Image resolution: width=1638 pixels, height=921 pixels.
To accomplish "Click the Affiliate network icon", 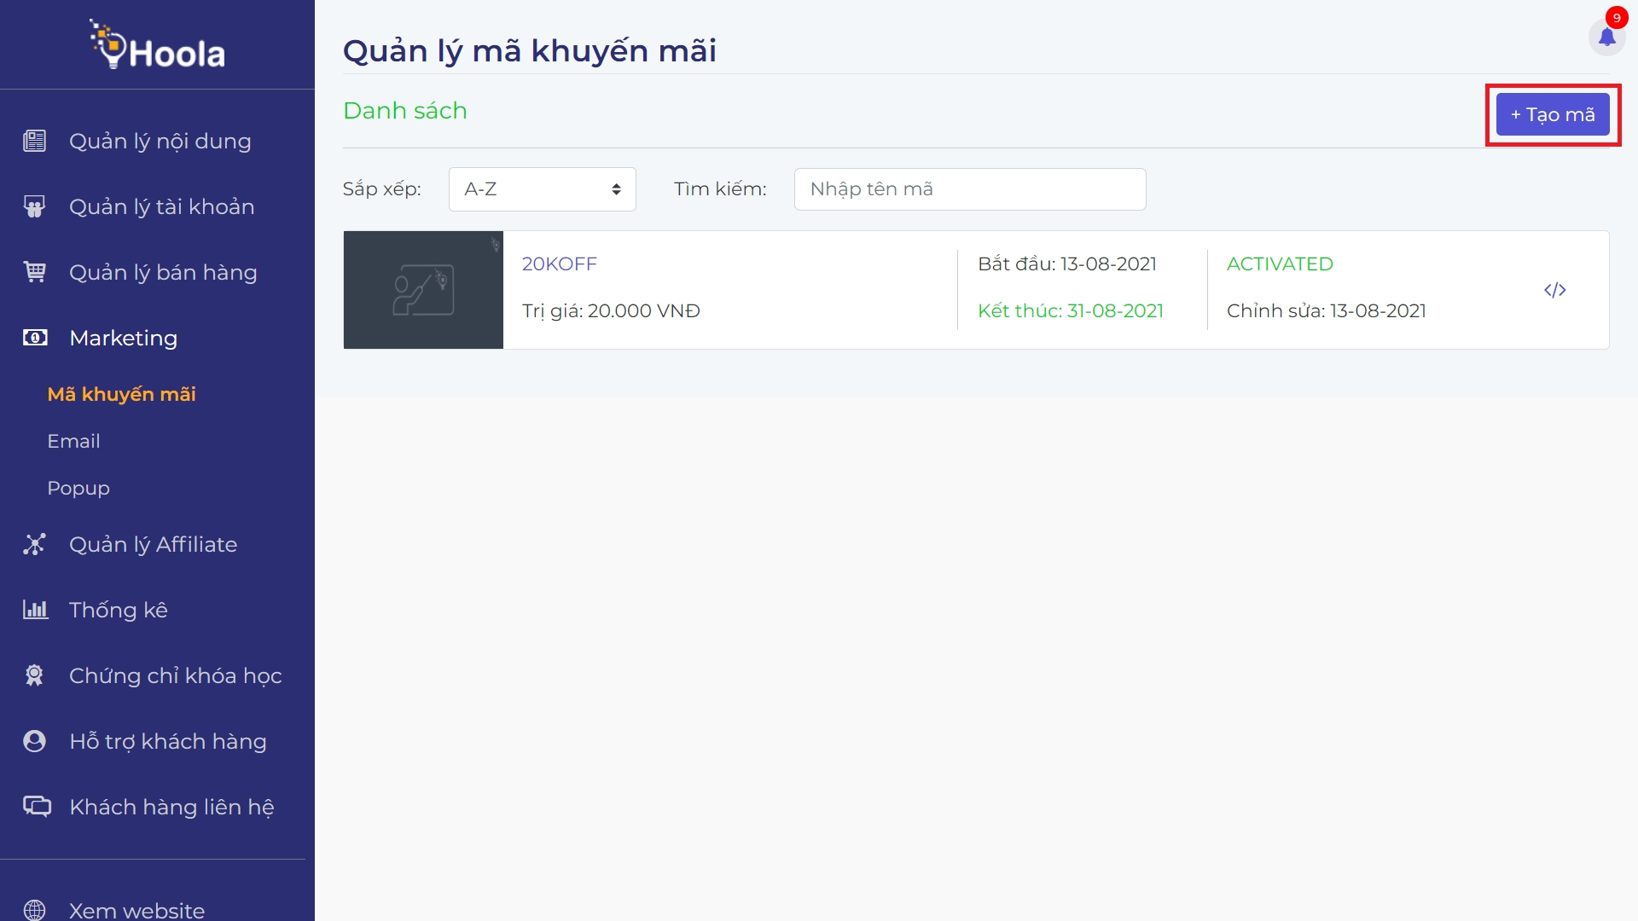I will tap(35, 544).
